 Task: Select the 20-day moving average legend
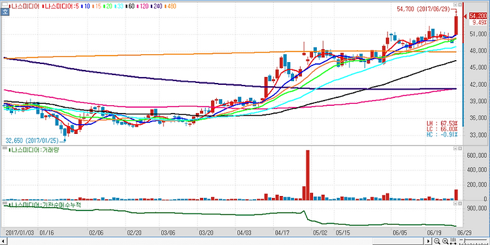pos(108,6)
